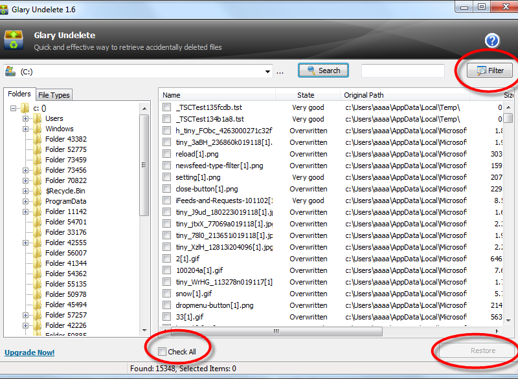This screenshot has width=518, height=379.
Task: Expand Folder 57257 in the tree
Action: (x=25, y=315)
